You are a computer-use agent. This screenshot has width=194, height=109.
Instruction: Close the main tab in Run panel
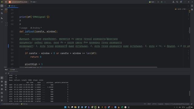click(16, 70)
